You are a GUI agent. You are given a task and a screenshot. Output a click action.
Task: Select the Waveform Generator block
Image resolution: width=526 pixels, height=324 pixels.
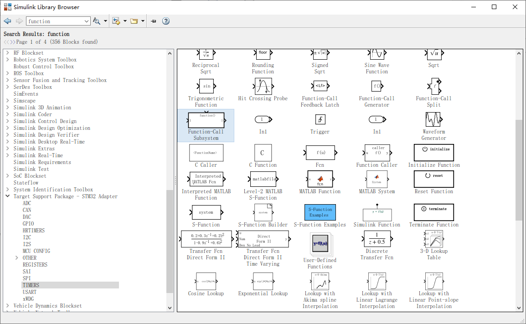coord(433,119)
